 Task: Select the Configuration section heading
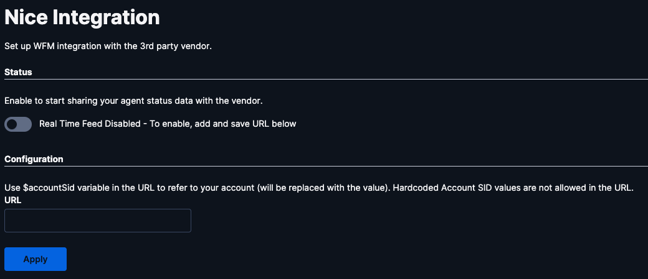point(34,159)
